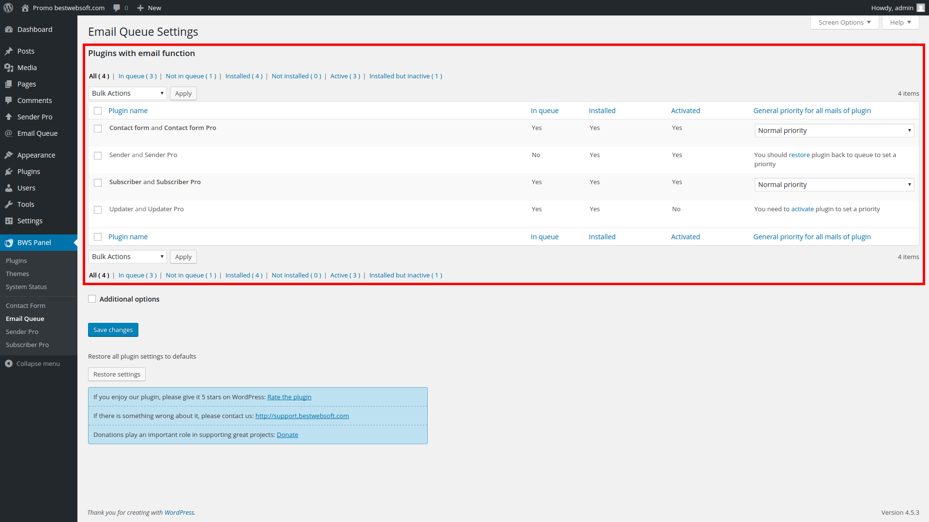Click the plus icon next to New

(140, 8)
